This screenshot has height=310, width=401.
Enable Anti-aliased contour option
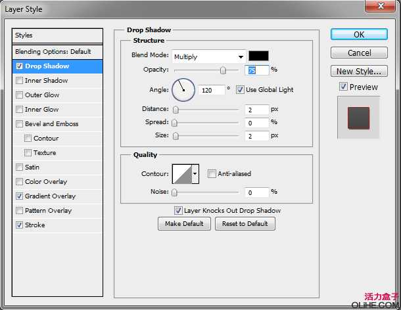pyautogui.click(x=212, y=174)
